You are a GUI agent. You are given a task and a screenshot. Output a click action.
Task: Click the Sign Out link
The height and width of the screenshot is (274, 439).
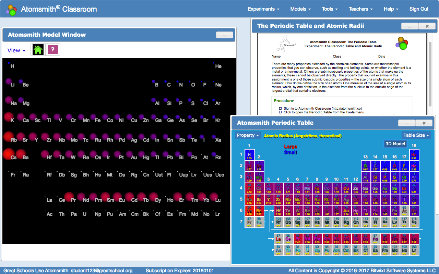[419, 9]
